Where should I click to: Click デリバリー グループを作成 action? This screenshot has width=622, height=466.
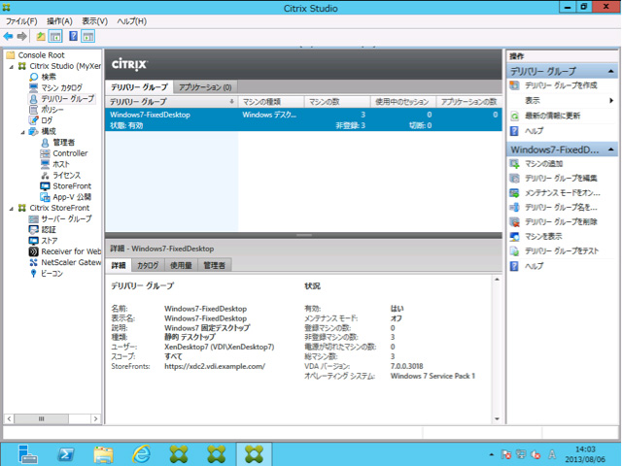pos(561,85)
